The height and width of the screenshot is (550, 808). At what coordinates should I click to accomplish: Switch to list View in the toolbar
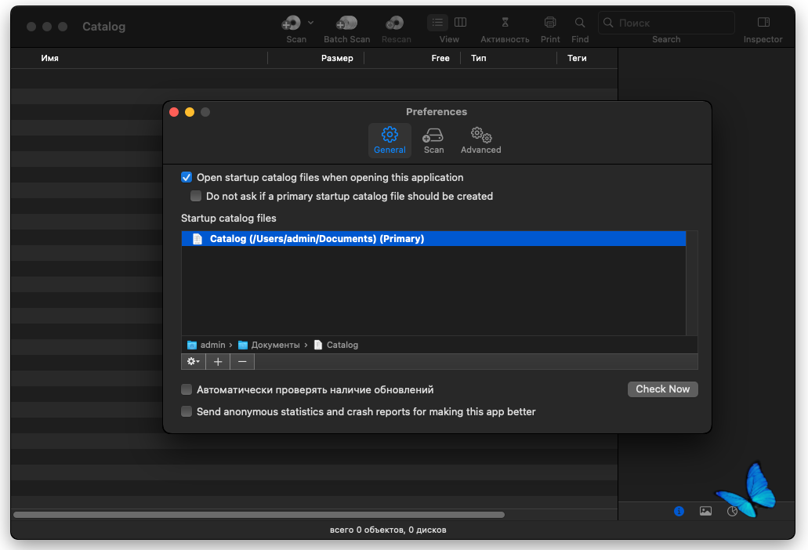437,22
